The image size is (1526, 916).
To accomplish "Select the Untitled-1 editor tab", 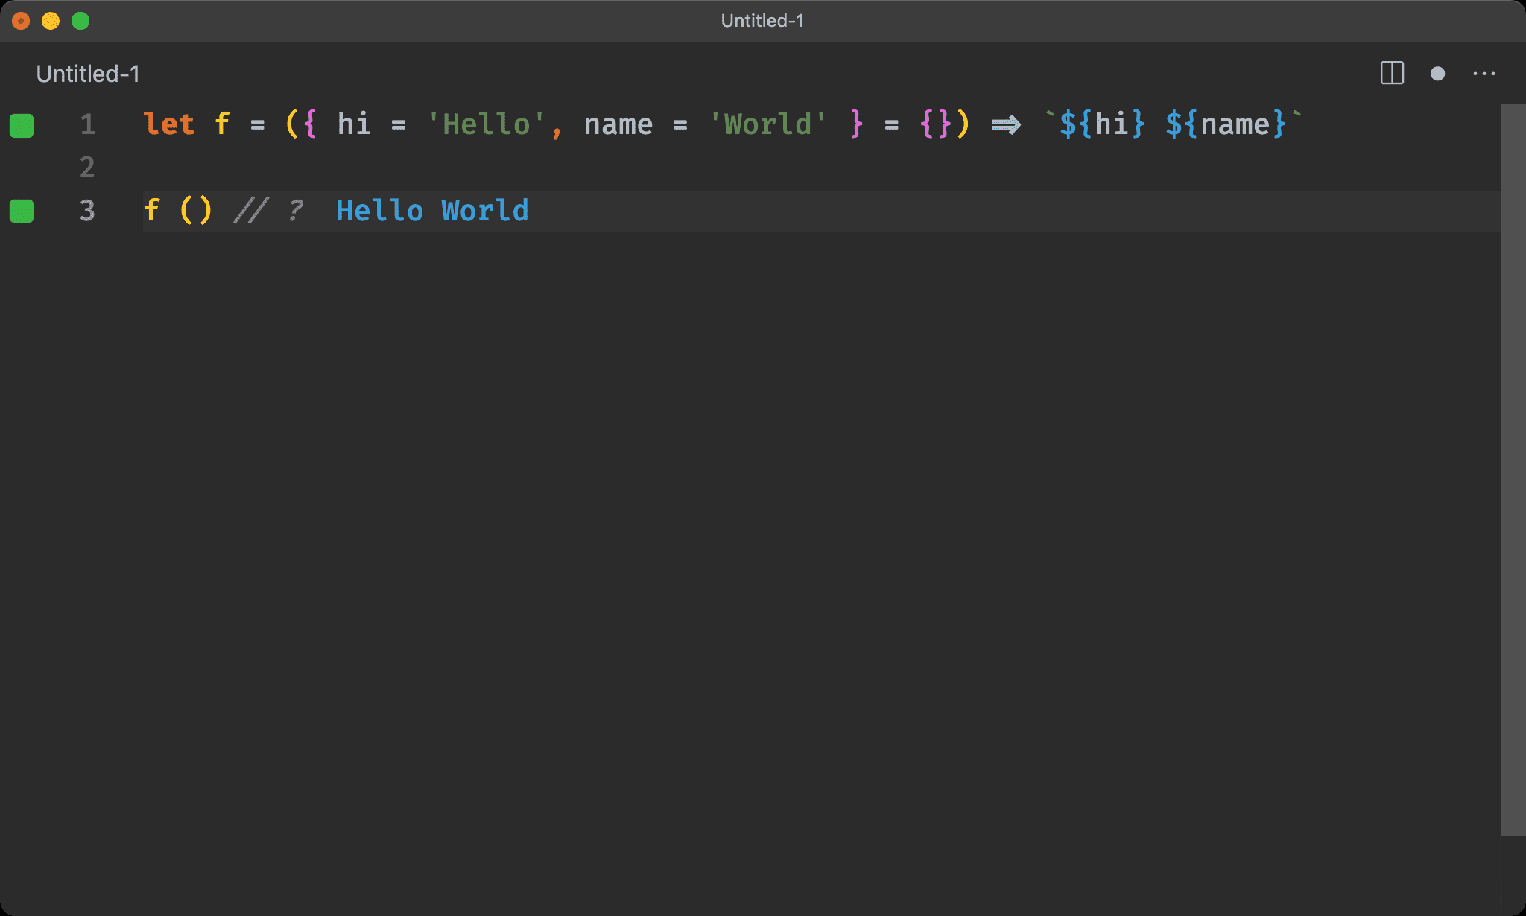I will click(x=88, y=74).
